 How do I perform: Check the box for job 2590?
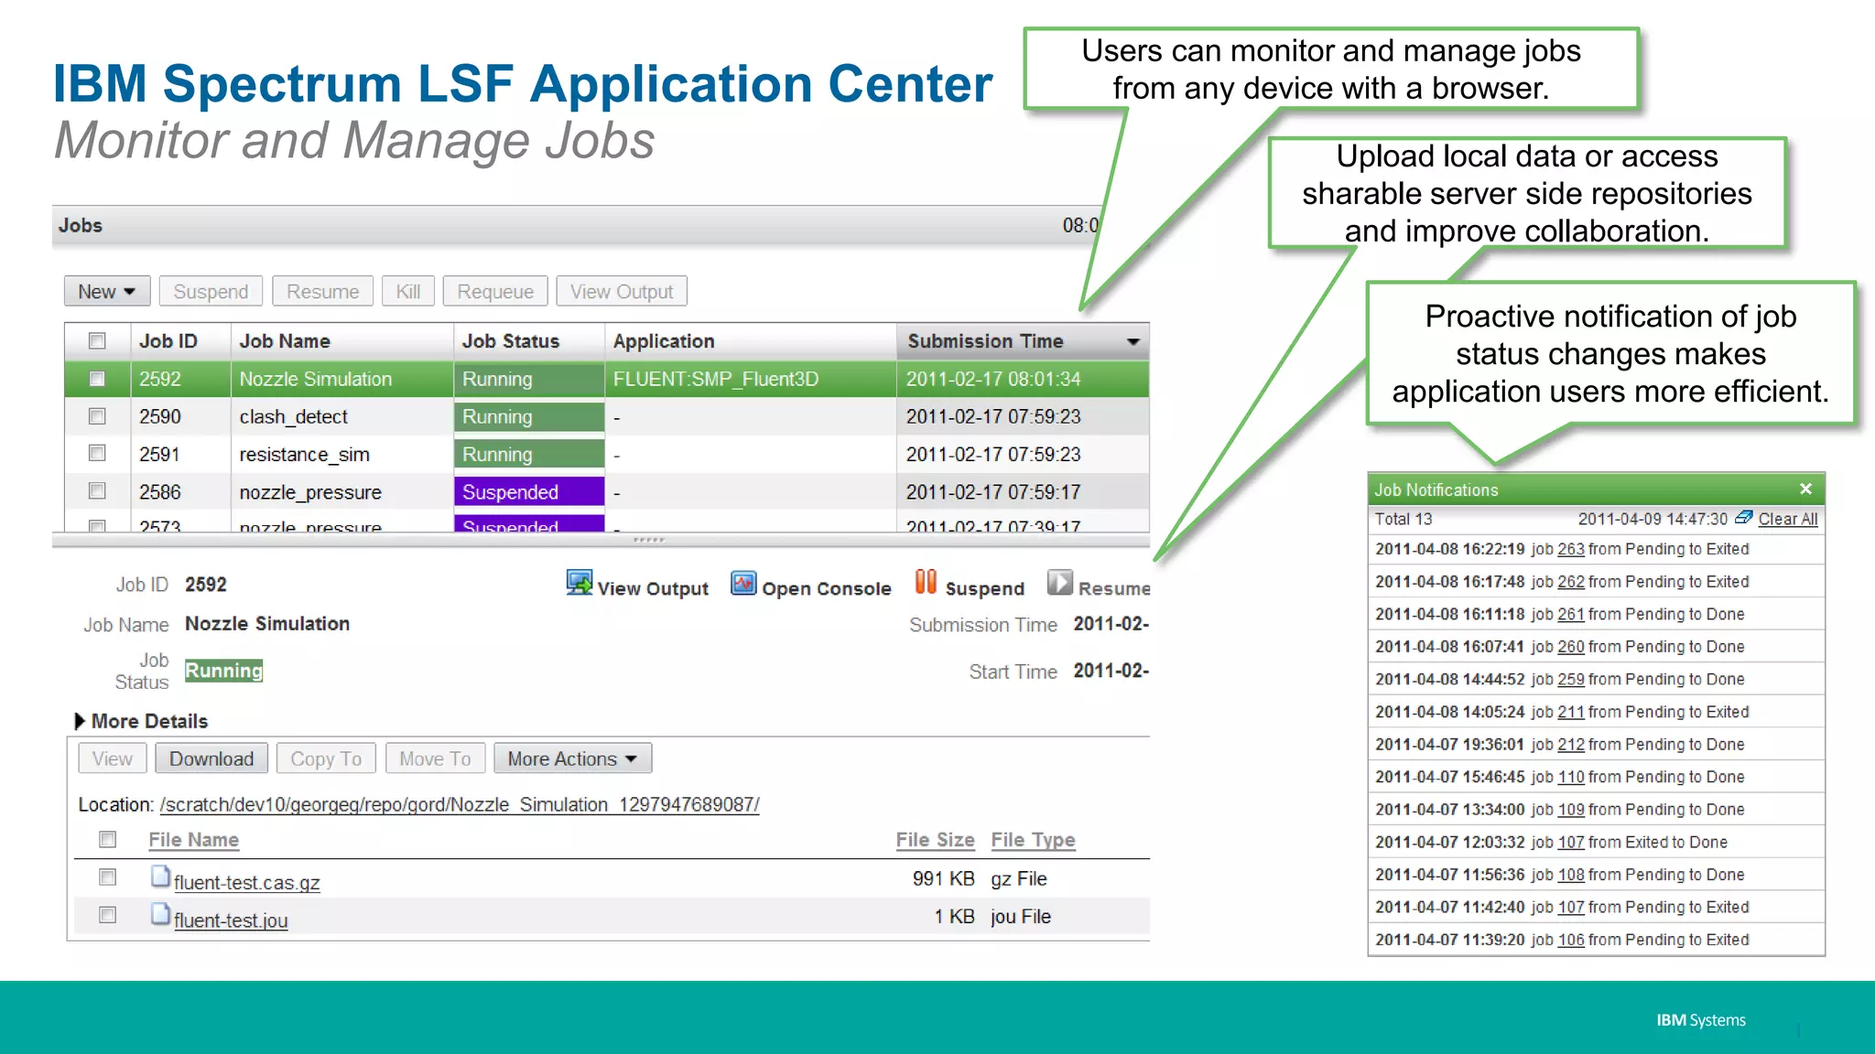[97, 416]
